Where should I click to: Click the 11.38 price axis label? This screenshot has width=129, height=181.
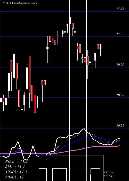click(x=120, y=9)
